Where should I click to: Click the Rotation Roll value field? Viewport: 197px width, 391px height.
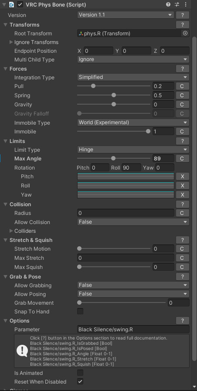pyautogui.click(x=131, y=167)
